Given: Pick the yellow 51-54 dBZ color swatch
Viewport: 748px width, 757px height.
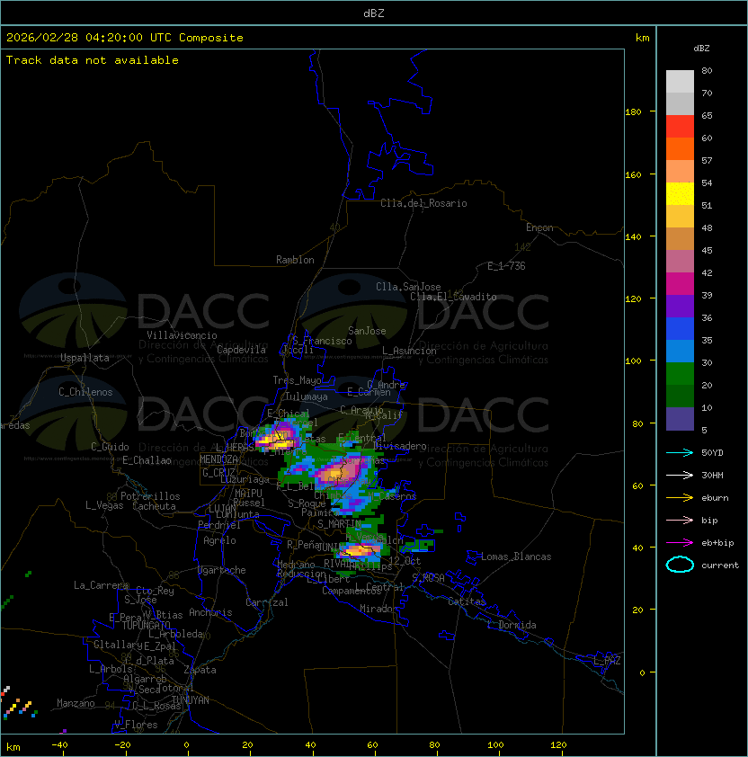Looking at the screenshot, I should click(x=680, y=194).
